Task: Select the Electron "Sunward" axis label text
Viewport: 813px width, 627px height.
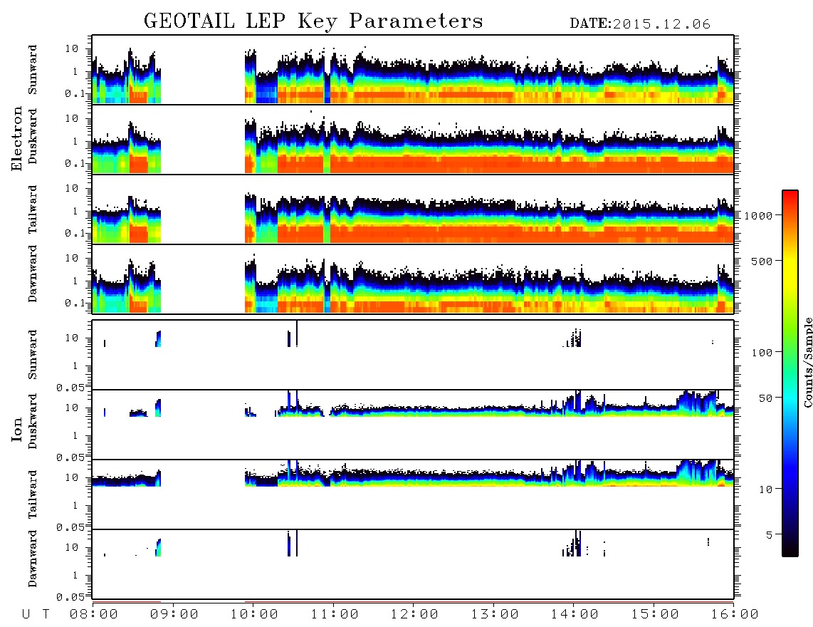Action: [33, 70]
